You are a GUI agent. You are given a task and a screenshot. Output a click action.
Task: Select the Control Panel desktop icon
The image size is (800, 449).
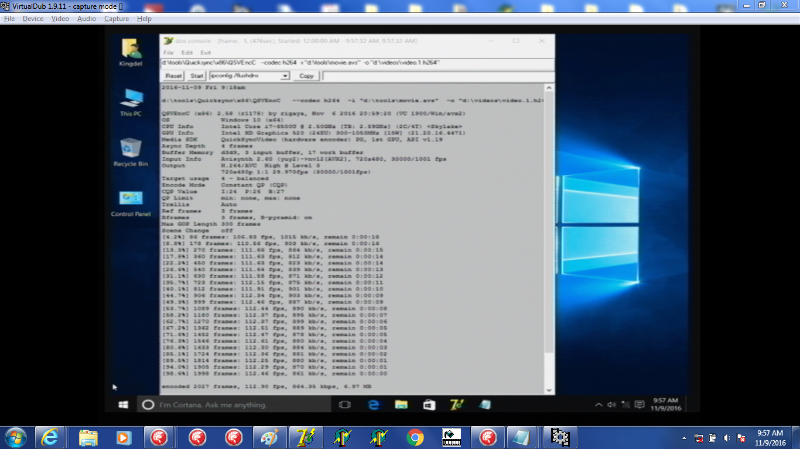tap(131, 203)
